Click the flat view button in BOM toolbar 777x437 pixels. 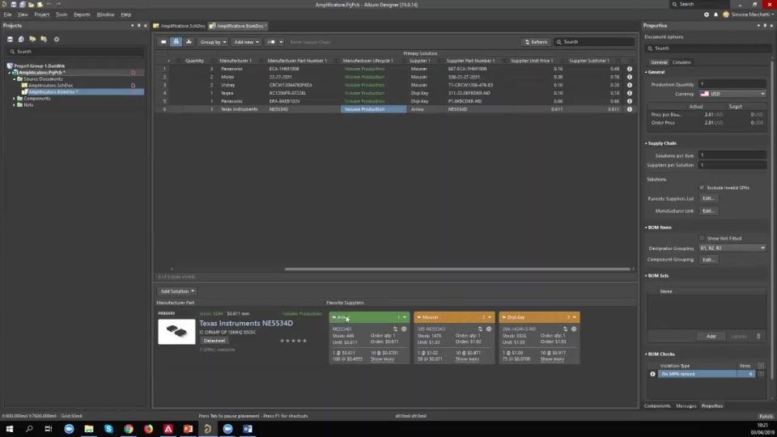163,42
